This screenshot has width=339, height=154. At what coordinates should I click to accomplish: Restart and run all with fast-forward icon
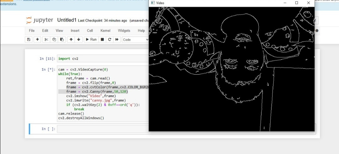pyautogui.click(x=117, y=39)
